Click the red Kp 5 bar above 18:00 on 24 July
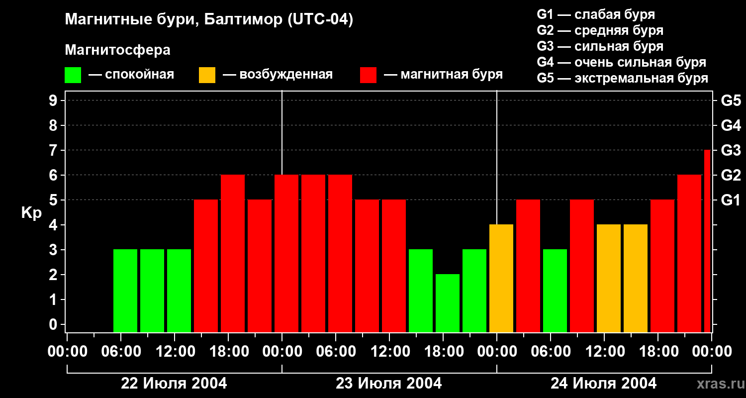 point(662,266)
